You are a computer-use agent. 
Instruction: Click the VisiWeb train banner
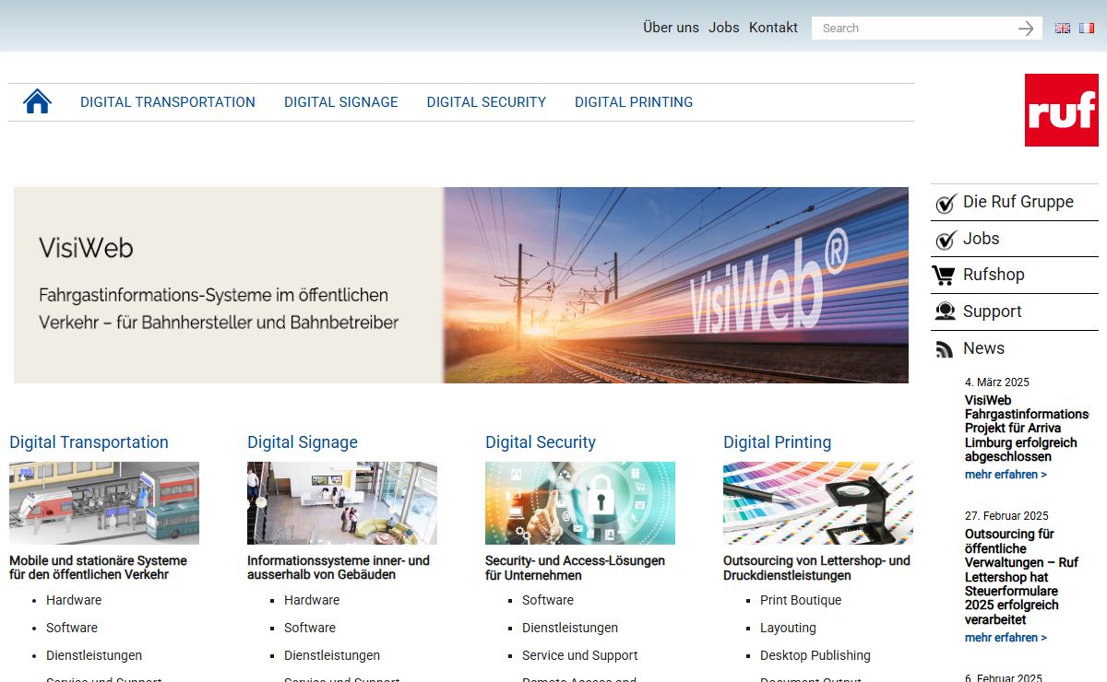click(461, 285)
